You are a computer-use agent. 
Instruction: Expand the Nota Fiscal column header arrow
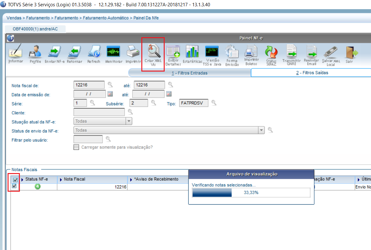tap(61, 179)
